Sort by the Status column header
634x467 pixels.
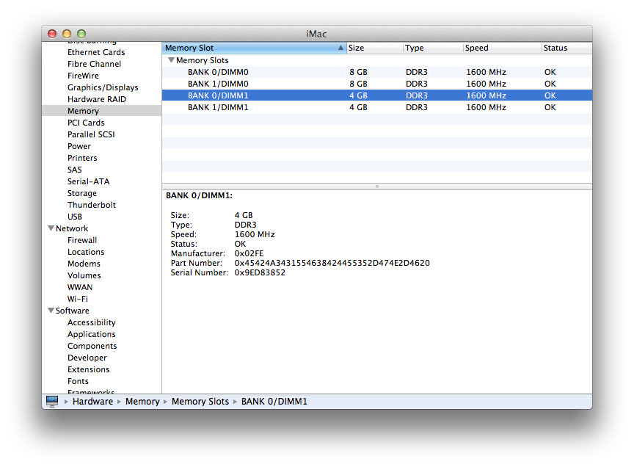pos(567,48)
